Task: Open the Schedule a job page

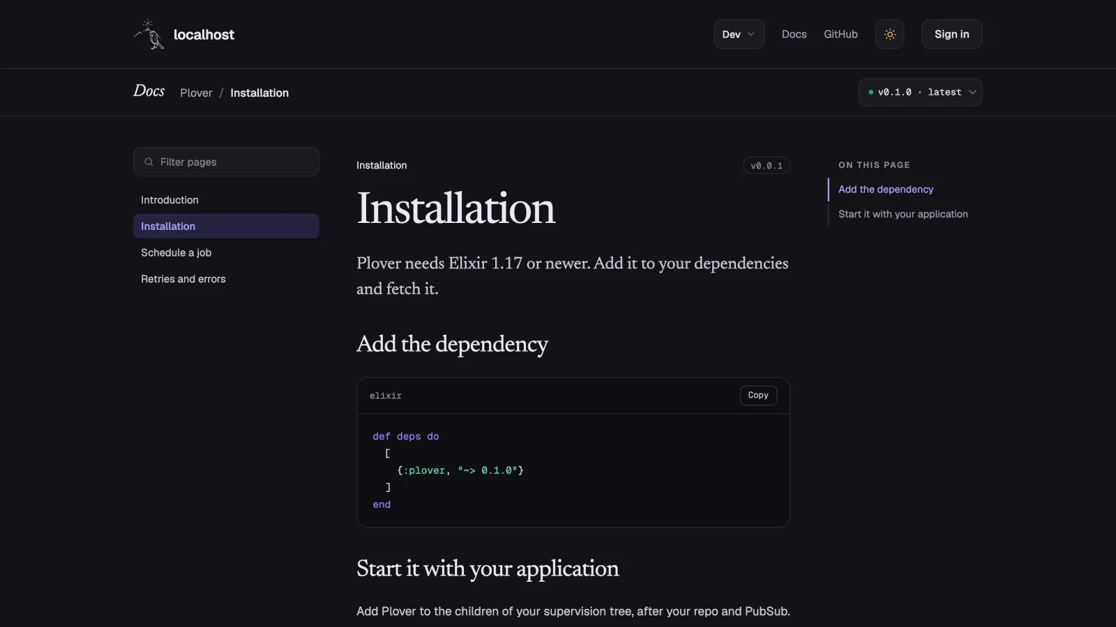Action: [x=226, y=253]
